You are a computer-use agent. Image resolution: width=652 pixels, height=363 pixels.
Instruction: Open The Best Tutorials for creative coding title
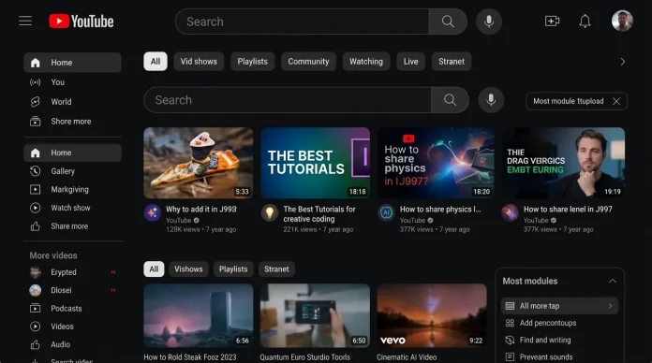(x=319, y=214)
